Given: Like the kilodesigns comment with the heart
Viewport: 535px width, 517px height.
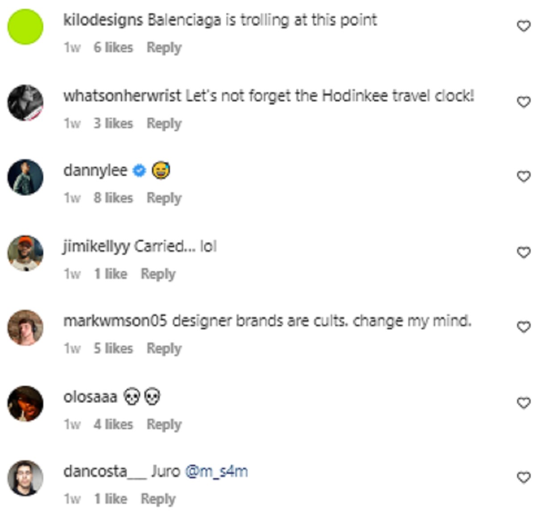Looking at the screenshot, I should [523, 26].
